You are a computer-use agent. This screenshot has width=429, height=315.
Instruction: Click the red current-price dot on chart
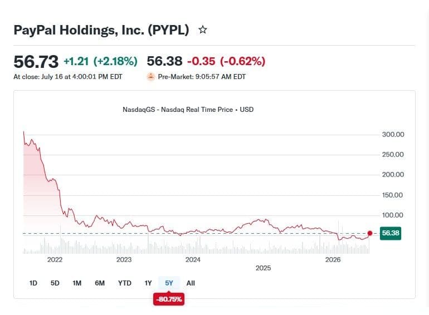(370, 233)
